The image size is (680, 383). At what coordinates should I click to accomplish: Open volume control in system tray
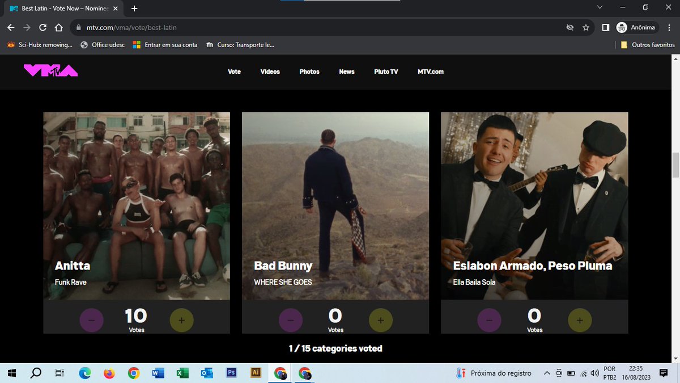click(594, 373)
